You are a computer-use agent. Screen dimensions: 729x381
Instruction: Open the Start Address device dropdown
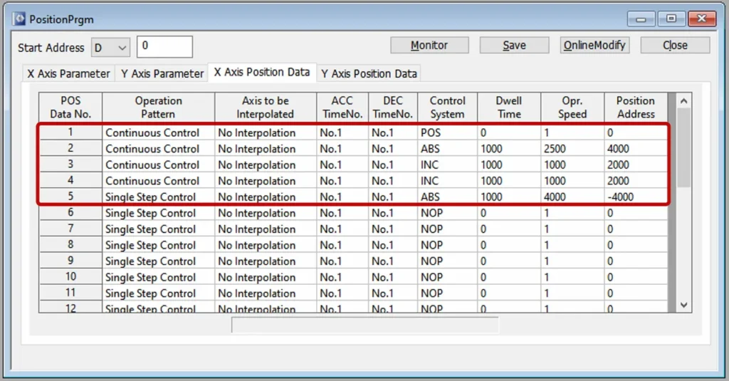110,48
